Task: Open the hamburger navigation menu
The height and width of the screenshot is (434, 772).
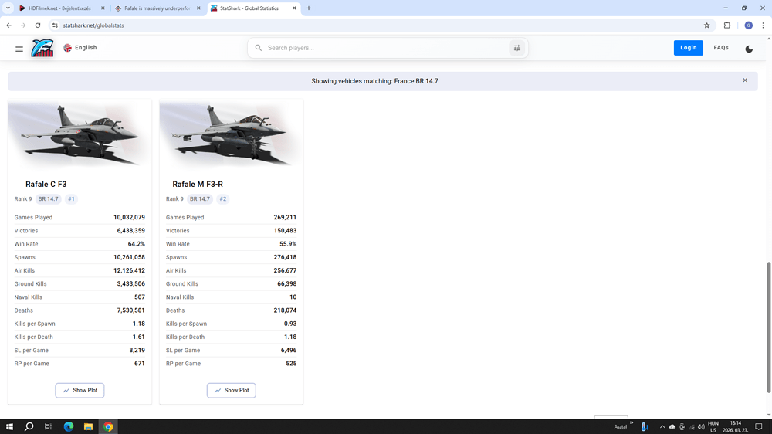Action: (x=19, y=49)
